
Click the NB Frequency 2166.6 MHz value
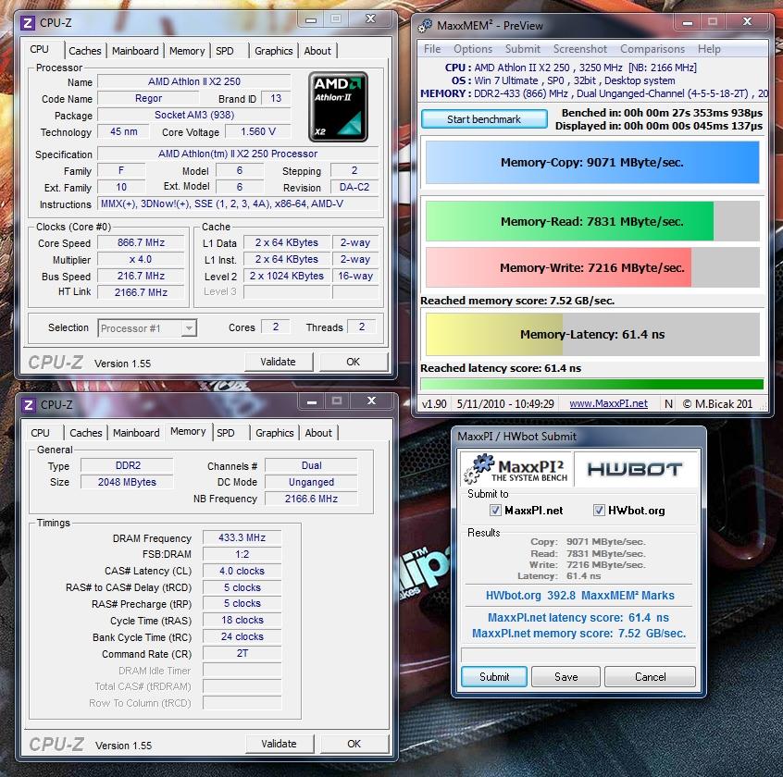pos(311,499)
